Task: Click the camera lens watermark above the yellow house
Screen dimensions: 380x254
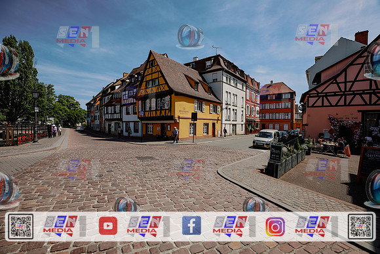Action: pos(190,37)
